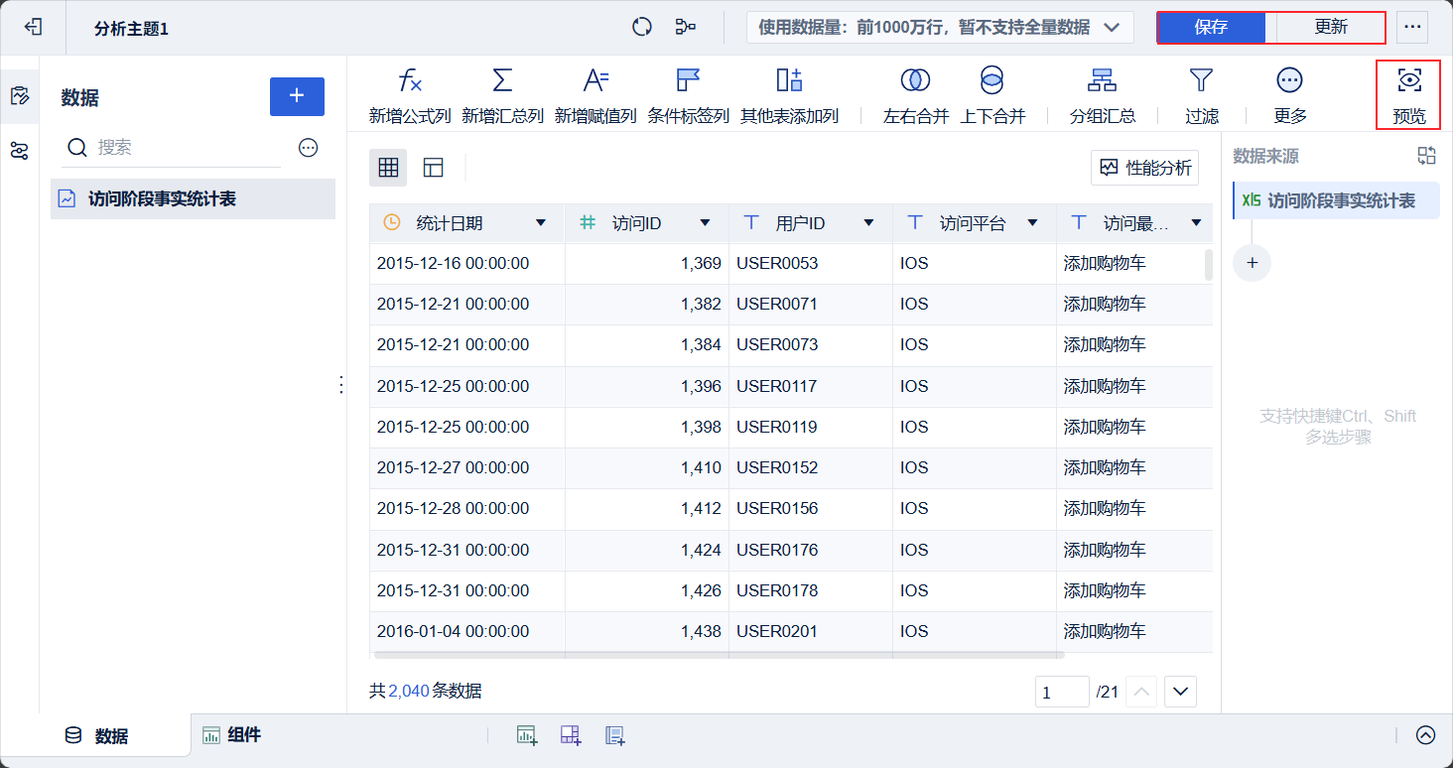Viewport: 1453px width, 768px height.
Task: Select the 上下合并 union tool
Action: pyautogui.click(x=991, y=81)
